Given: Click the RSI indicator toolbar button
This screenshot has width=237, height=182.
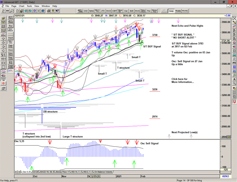Looking at the screenshot, I should [131, 11].
